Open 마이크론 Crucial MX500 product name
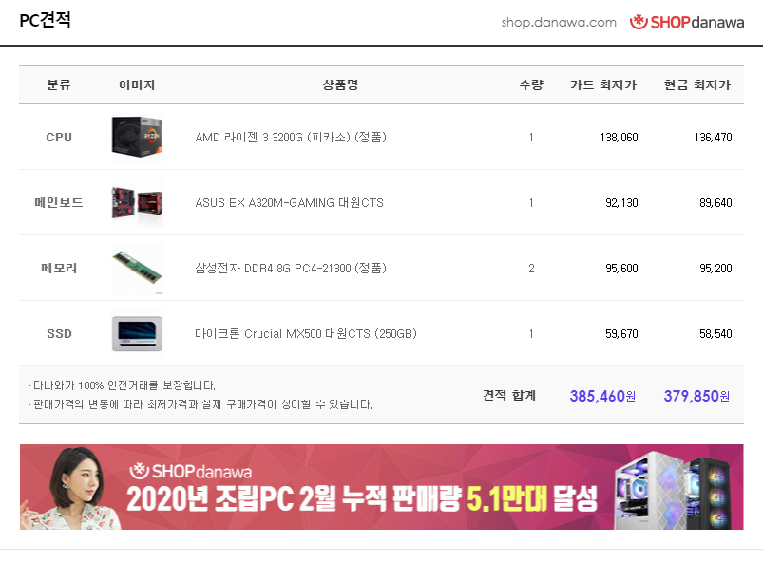Image resolution: width=763 pixels, height=580 pixels. point(306,334)
